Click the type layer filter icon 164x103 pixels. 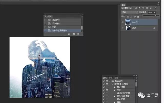[x=143, y=8]
